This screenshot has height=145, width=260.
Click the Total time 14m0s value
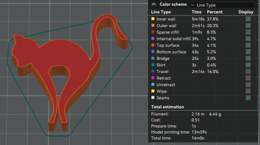pos(198,138)
